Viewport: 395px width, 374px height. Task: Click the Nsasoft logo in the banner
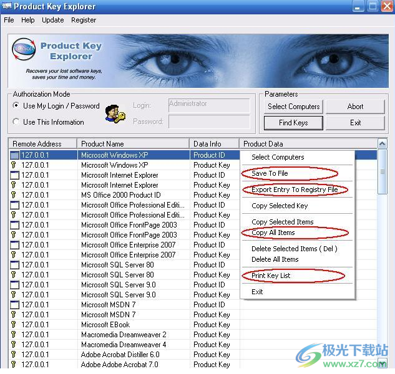pos(24,49)
